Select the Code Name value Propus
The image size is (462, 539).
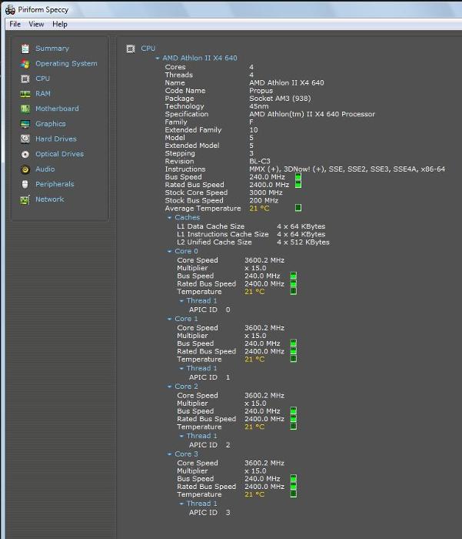click(261, 91)
